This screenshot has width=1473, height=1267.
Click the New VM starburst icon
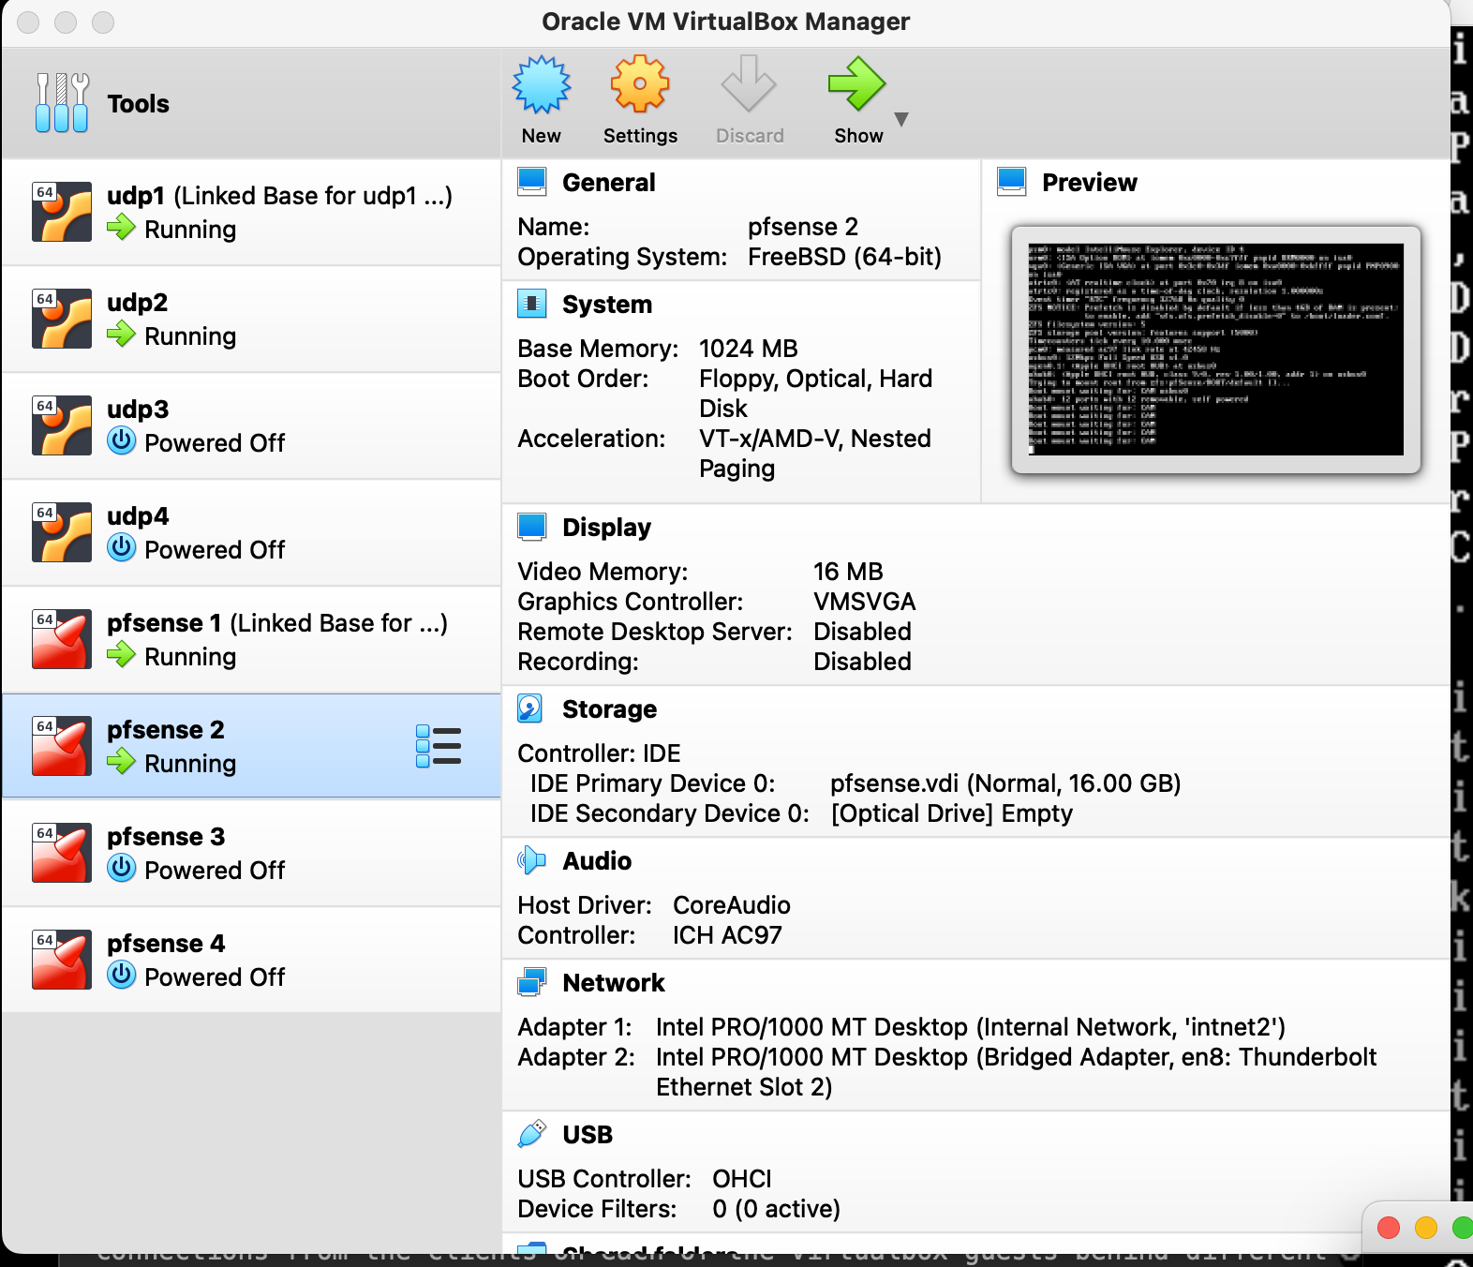point(542,84)
